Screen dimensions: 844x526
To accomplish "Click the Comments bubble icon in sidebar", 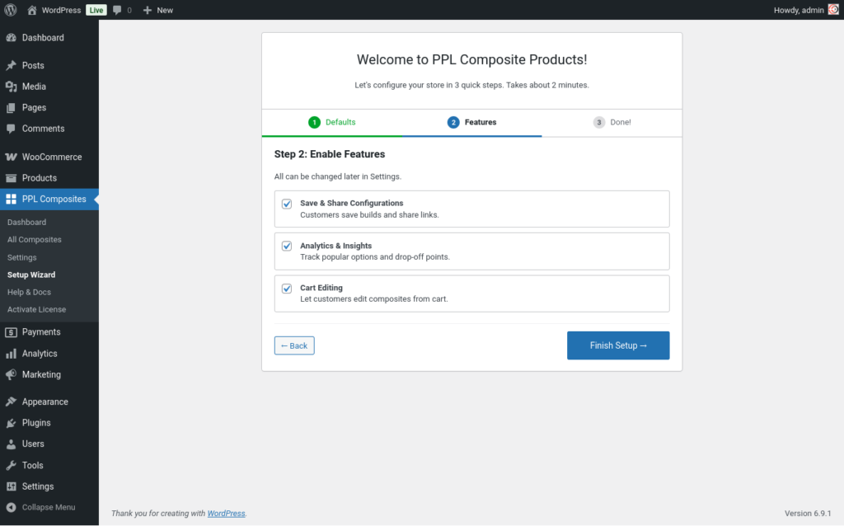I will pos(11,129).
